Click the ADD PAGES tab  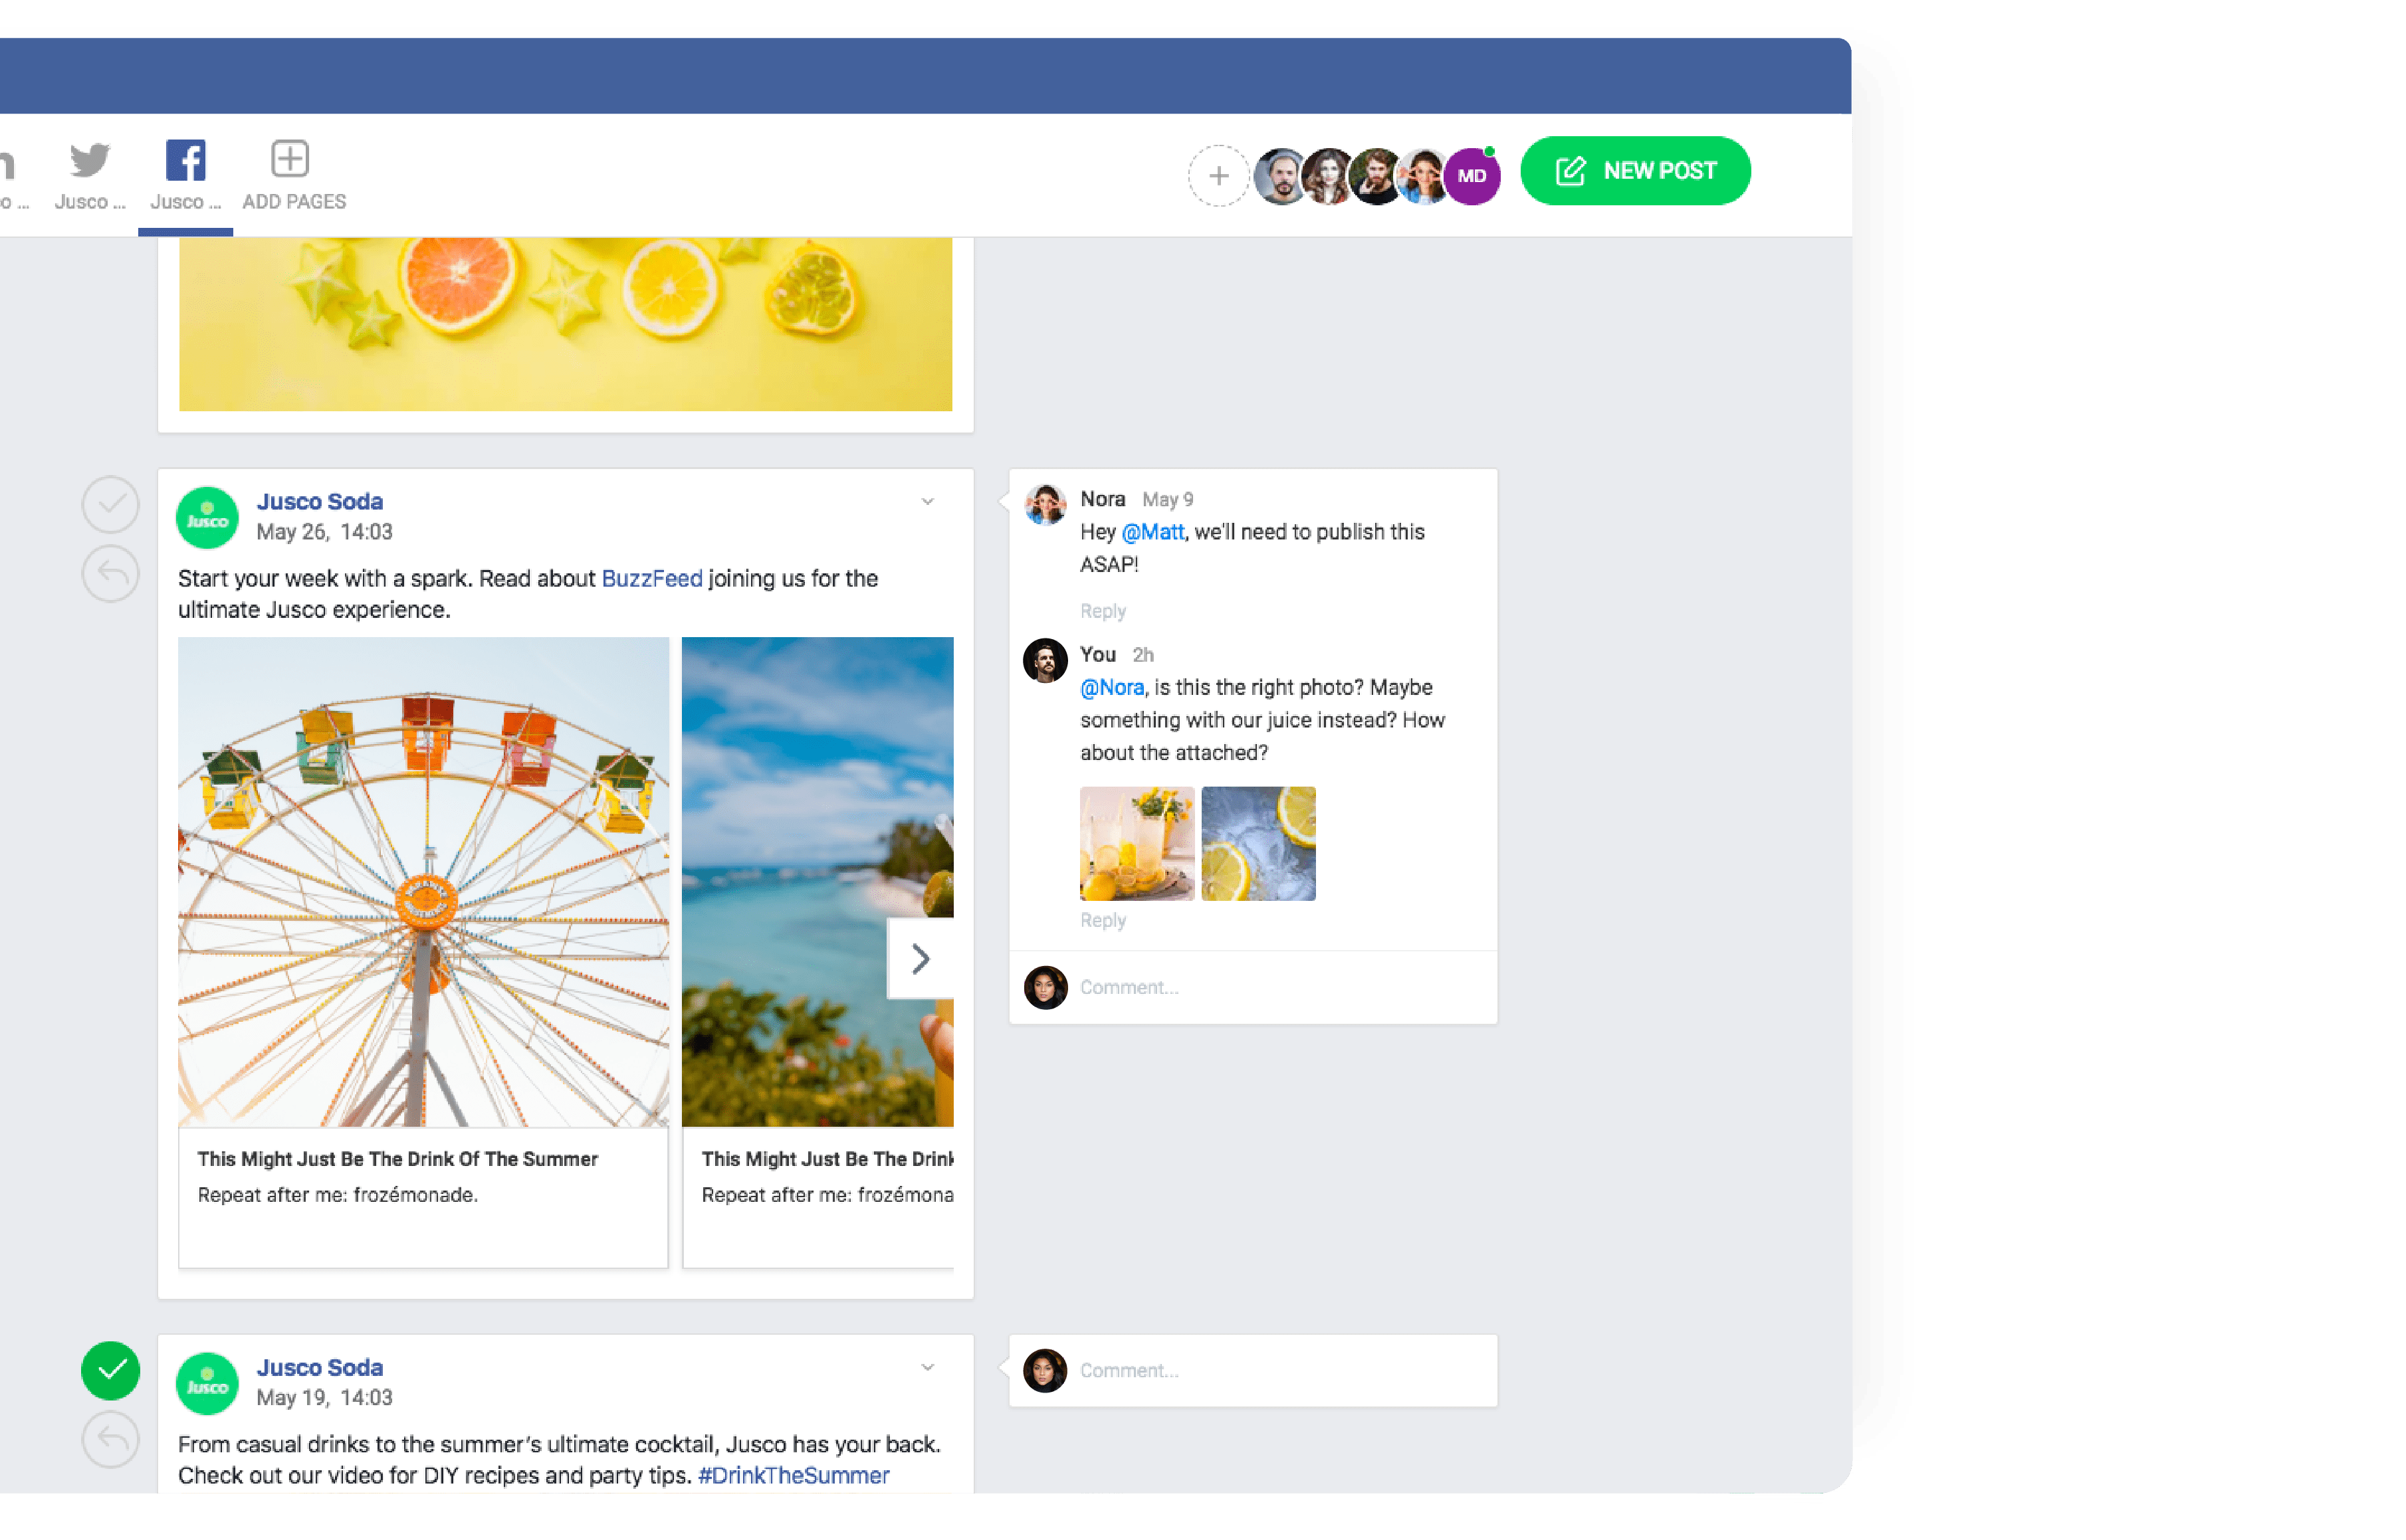[293, 175]
